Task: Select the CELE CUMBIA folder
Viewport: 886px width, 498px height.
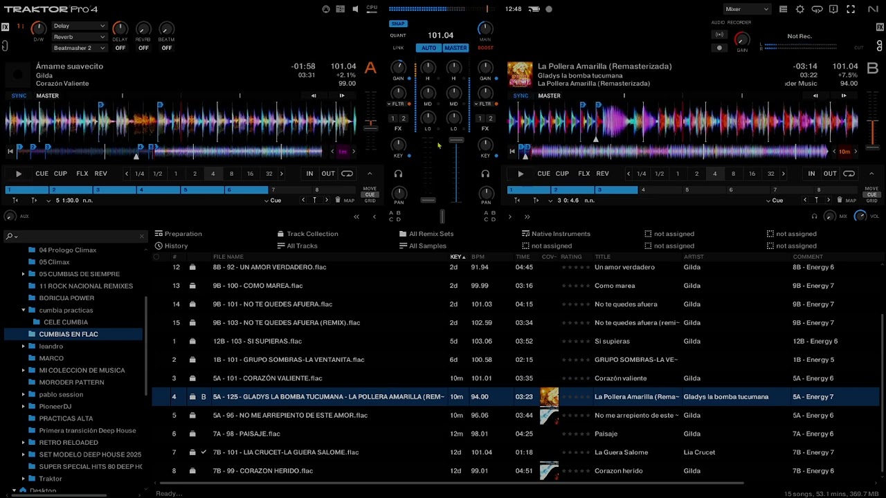Action: [x=66, y=322]
